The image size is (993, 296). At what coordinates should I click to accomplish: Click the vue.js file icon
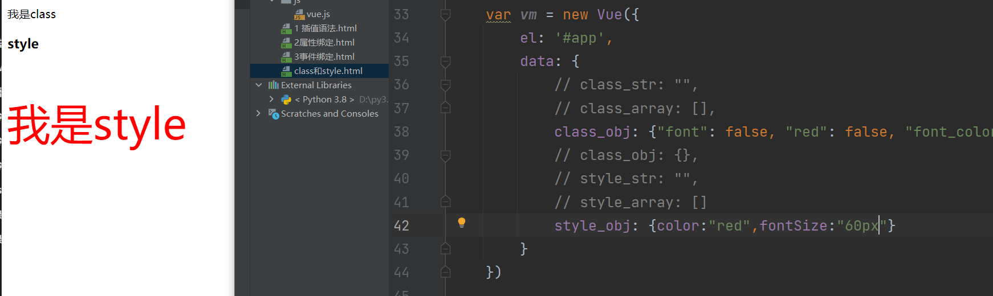coord(299,14)
